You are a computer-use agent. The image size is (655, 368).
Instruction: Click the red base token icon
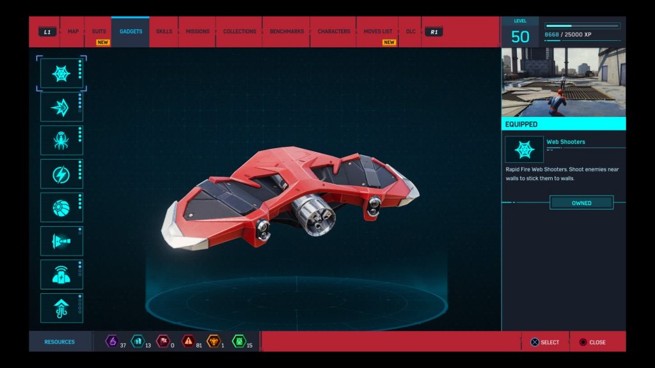coord(163,341)
